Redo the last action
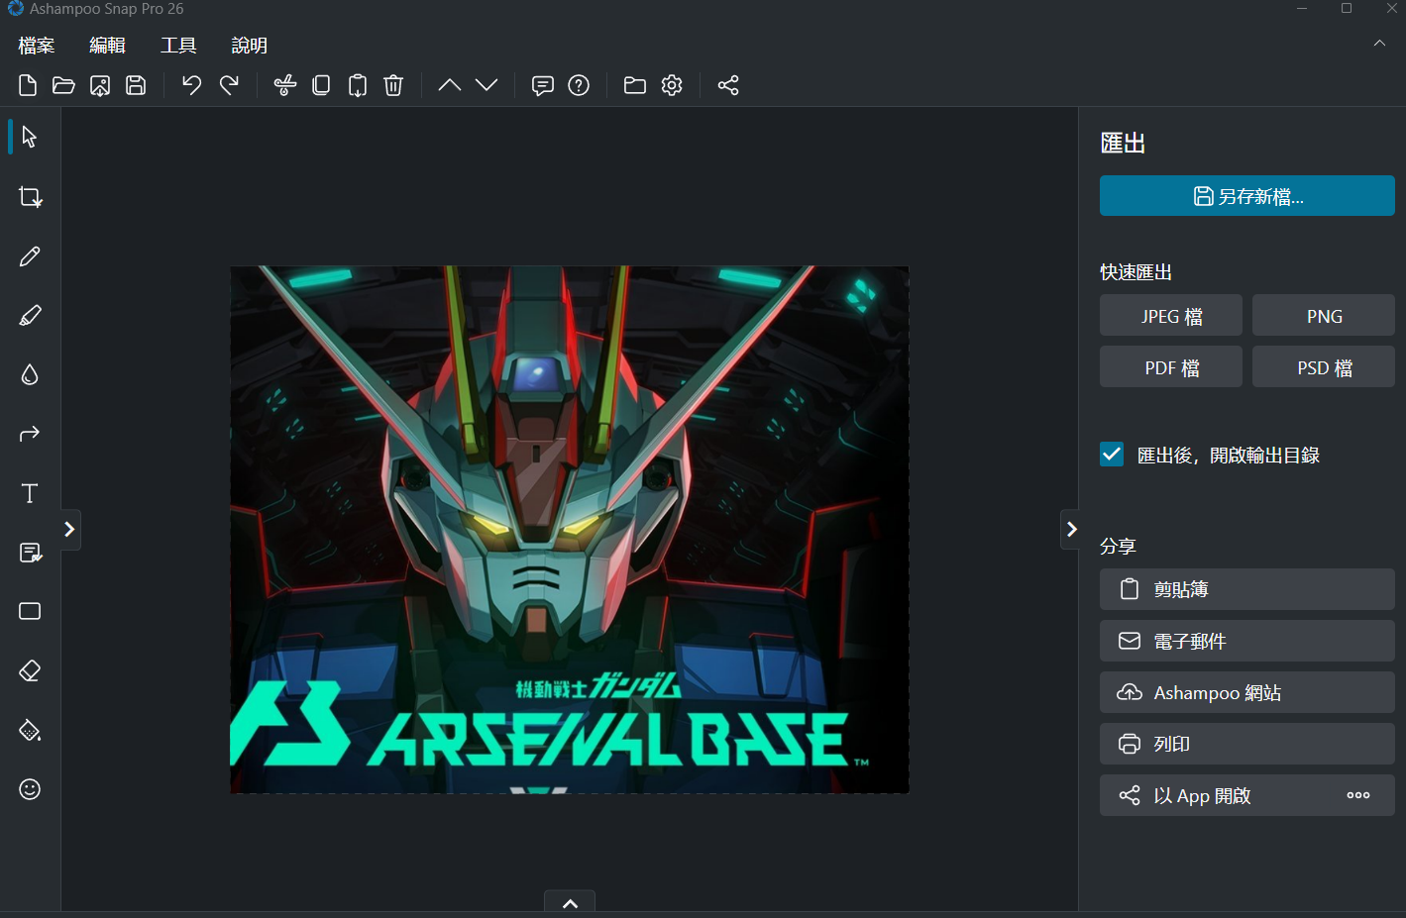Image resolution: width=1406 pixels, height=918 pixels. tap(229, 85)
